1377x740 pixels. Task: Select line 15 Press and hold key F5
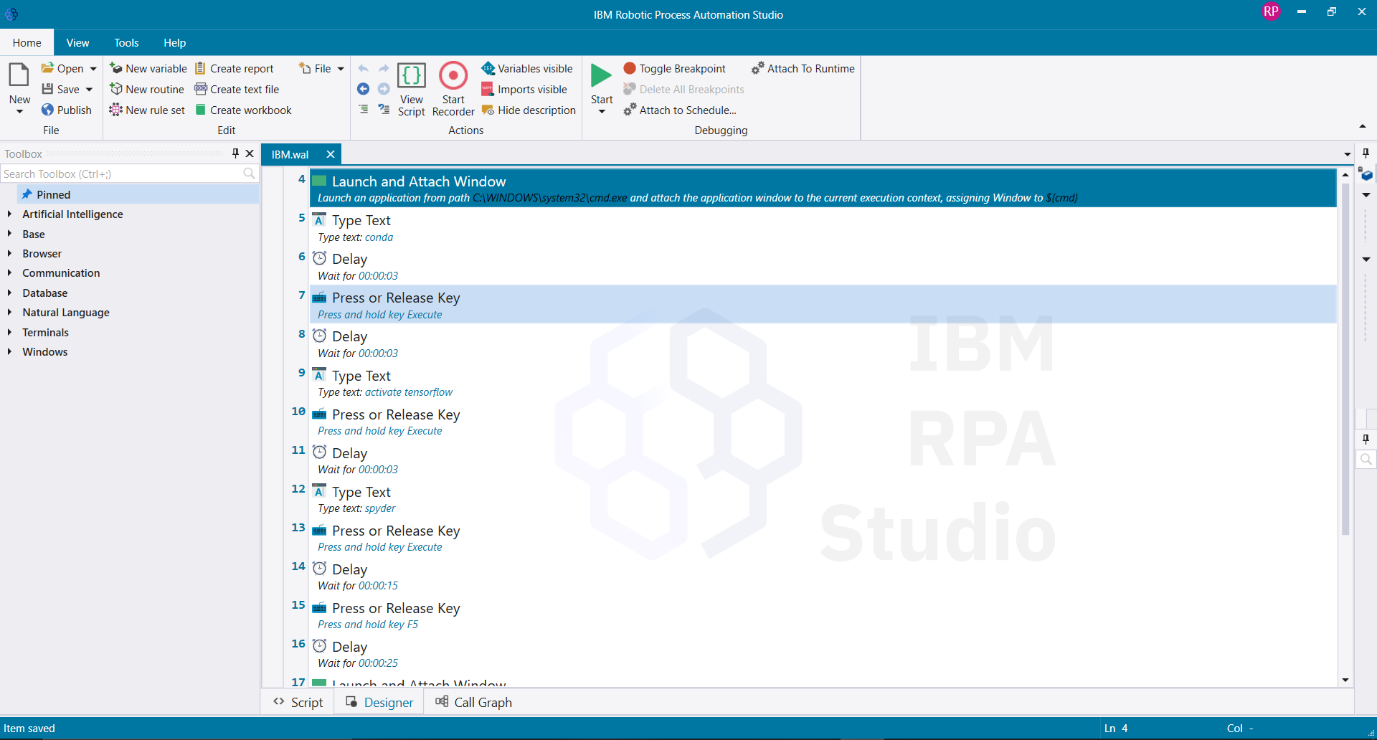pos(823,615)
